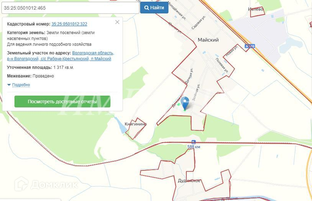The image size is (312, 201).
Task: Click the 588 км railway station icon
Action: pos(194,142)
